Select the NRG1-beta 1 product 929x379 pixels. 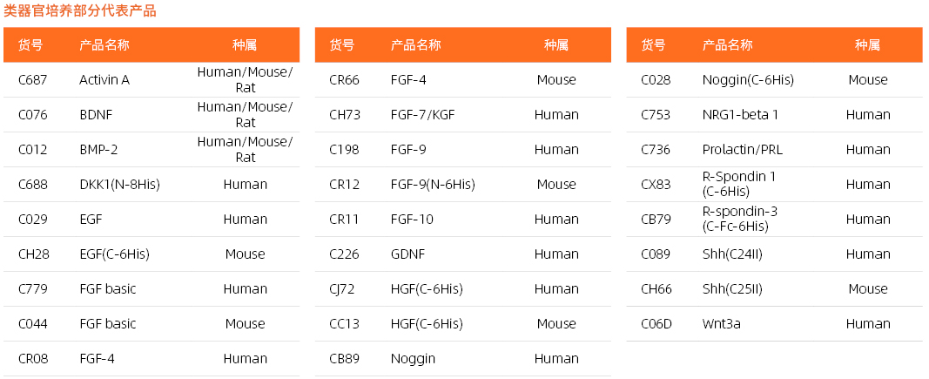pyautogui.click(x=740, y=115)
